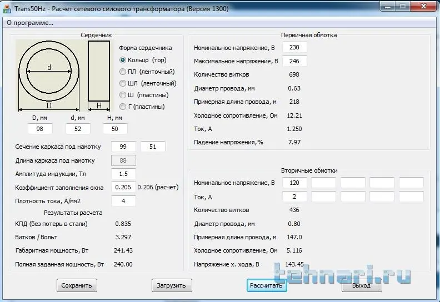Click the induction amplitude field 1.5
Image resolution: width=440 pixels, height=302 pixels.
tap(123, 174)
